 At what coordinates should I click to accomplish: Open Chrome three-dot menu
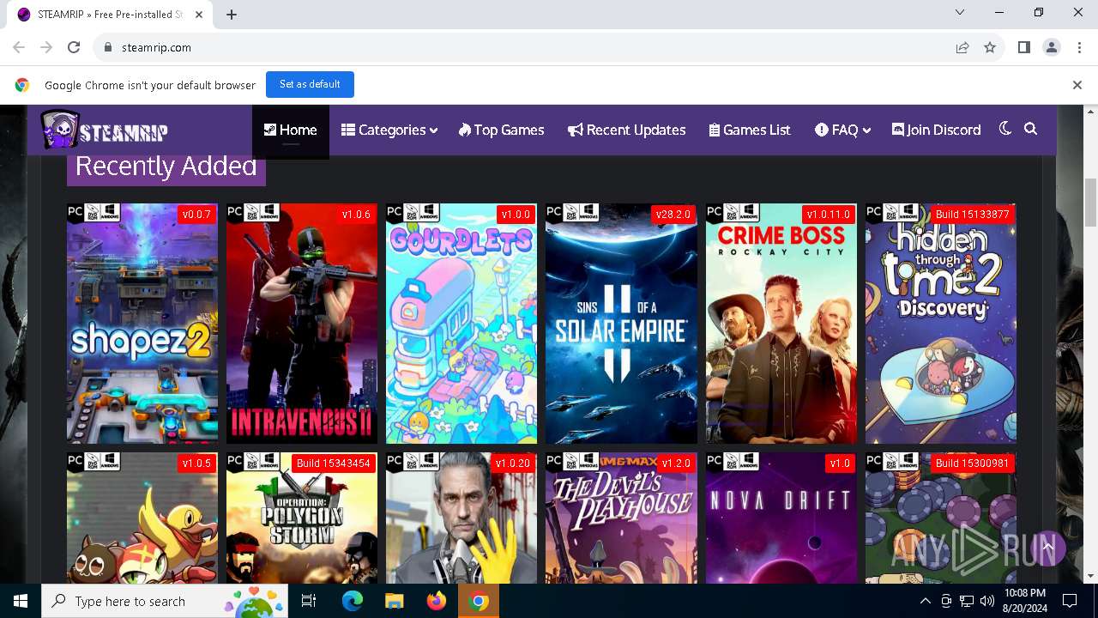click(1078, 47)
